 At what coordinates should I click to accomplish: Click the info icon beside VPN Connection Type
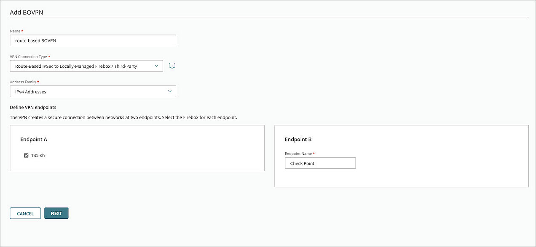(172, 65)
